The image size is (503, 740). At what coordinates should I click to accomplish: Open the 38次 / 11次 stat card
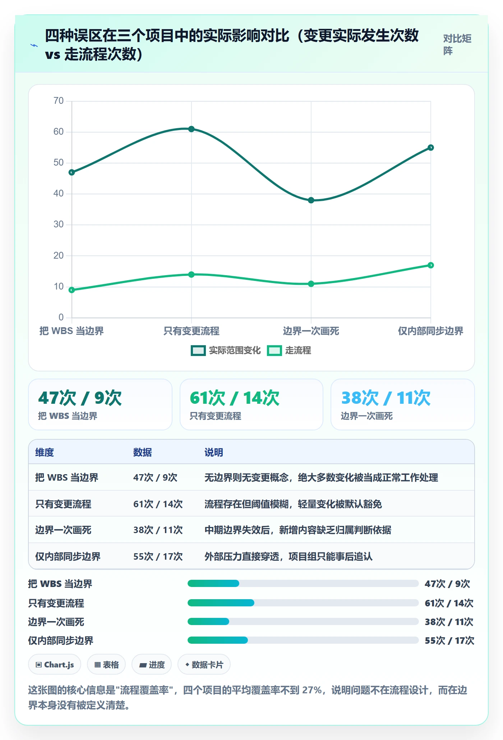403,404
